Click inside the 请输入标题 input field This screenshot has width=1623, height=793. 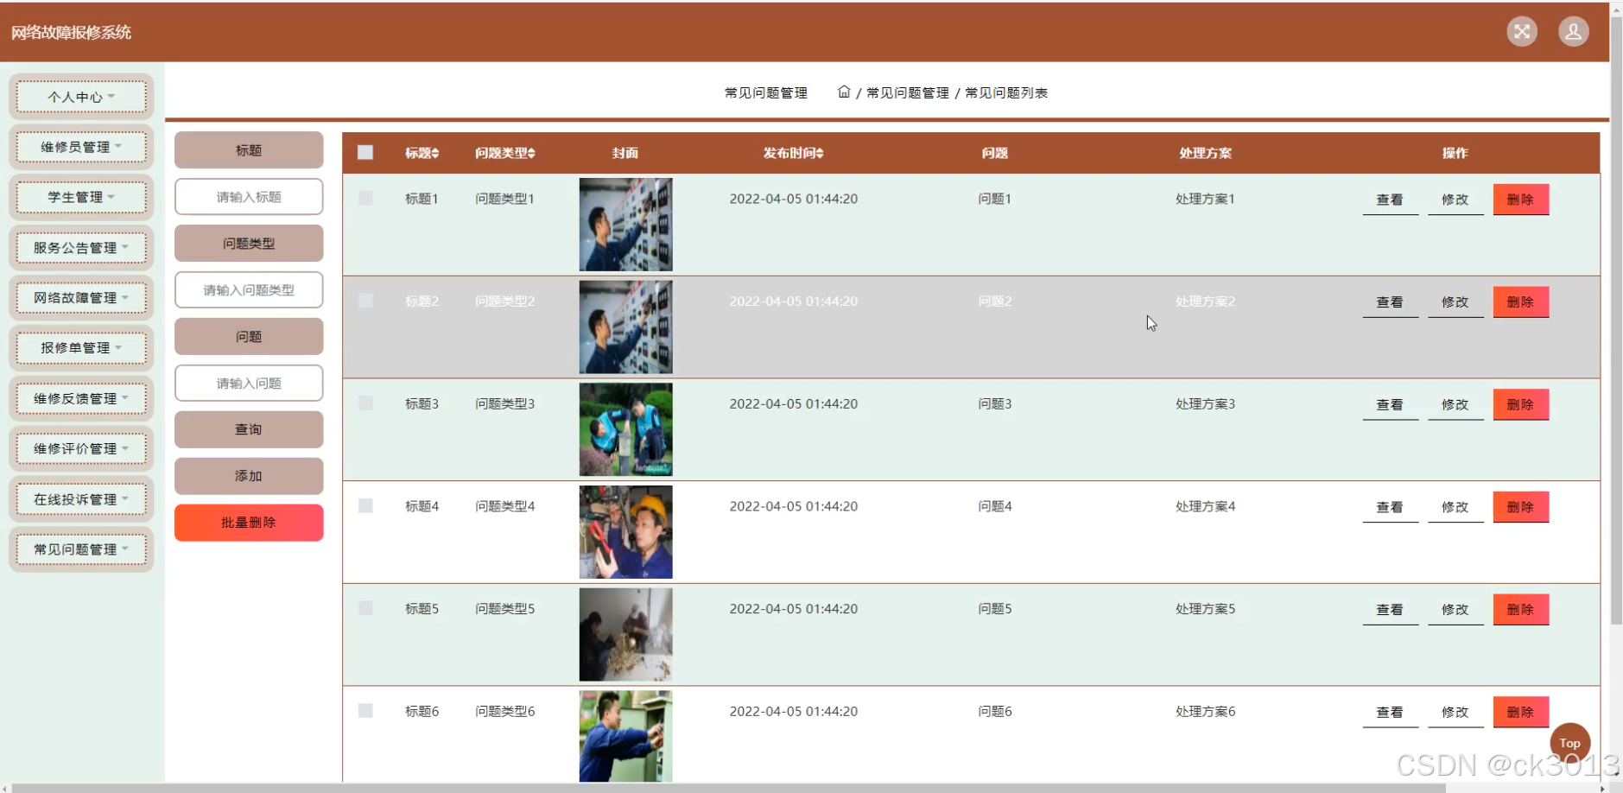click(x=248, y=196)
